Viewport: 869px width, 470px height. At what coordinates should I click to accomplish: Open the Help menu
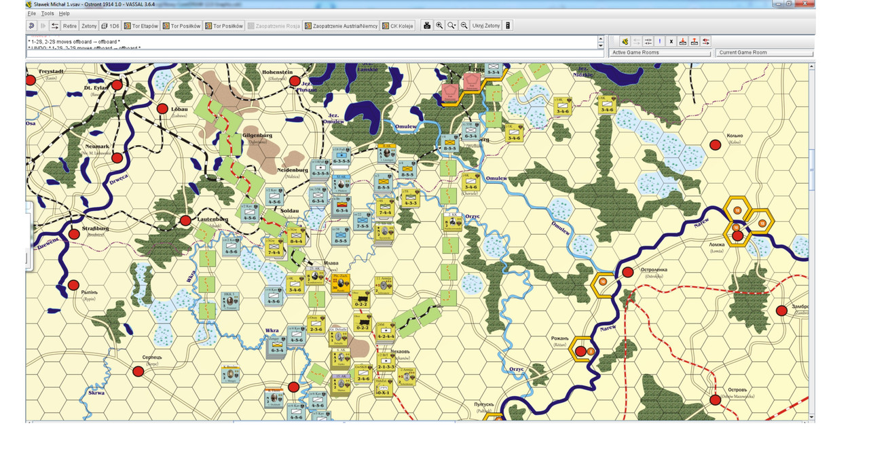[x=64, y=14]
